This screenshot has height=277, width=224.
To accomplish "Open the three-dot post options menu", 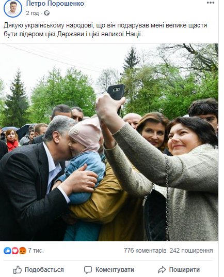I will pos(210,3).
